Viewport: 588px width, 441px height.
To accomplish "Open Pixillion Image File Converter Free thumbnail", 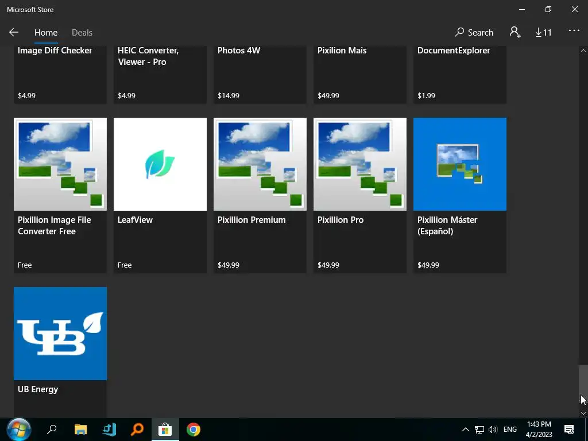I will tap(60, 164).
